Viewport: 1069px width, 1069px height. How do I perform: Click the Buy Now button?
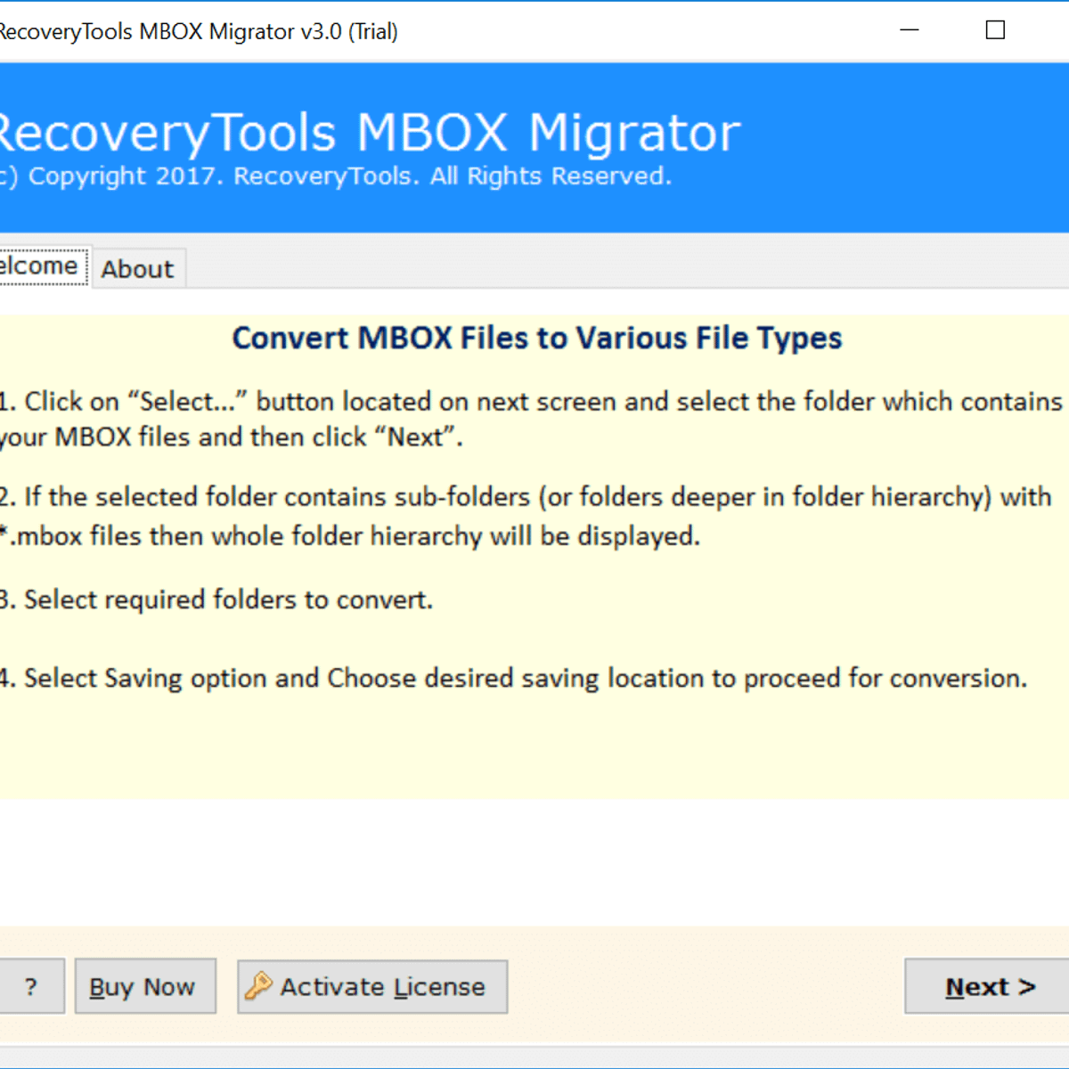(x=145, y=986)
